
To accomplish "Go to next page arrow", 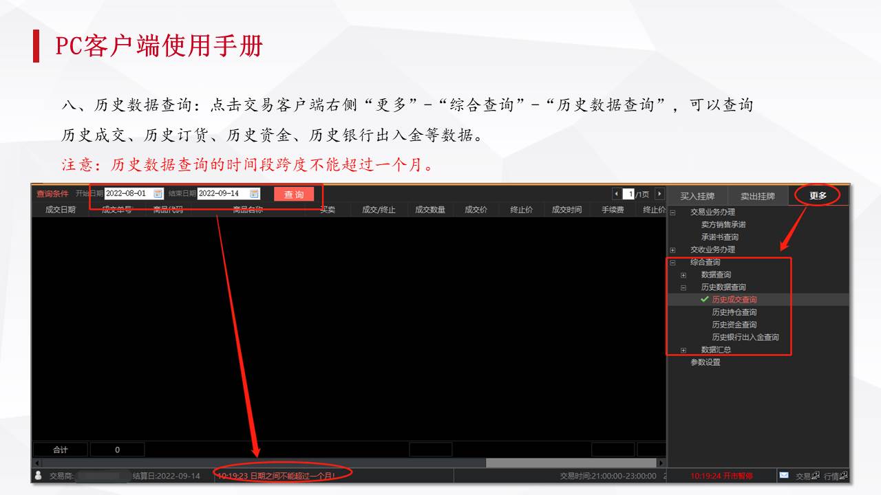I will [x=659, y=194].
